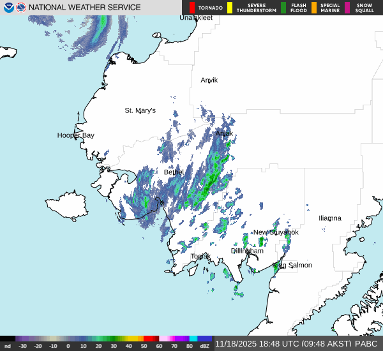Select the red Tornado legend swatch
The image size is (383, 351).
pyautogui.click(x=192, y=8)
